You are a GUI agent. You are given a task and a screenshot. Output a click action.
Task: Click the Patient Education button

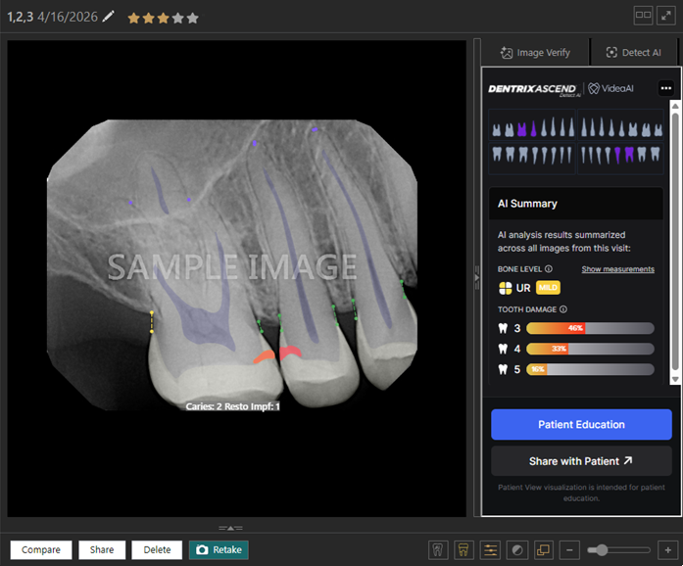click(581, 425)
